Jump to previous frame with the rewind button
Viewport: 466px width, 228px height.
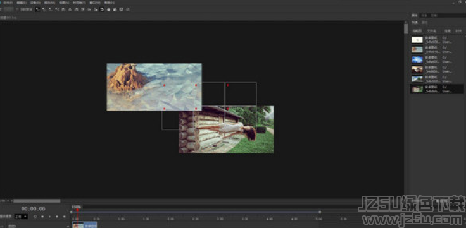42,217
